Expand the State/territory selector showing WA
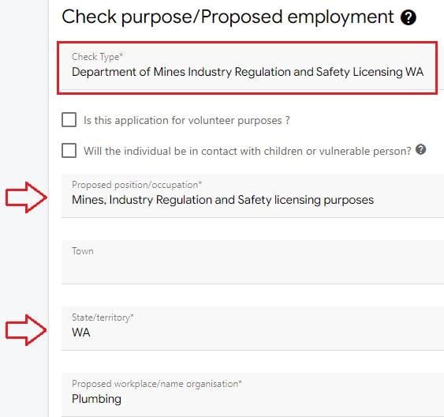This screenshot has height=417, width=444. [253, 329]
